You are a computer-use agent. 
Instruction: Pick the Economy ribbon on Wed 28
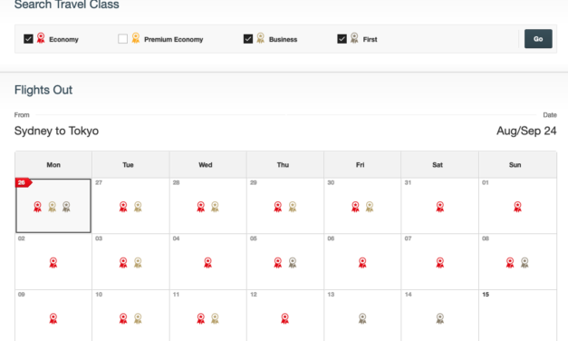point(201,207)
